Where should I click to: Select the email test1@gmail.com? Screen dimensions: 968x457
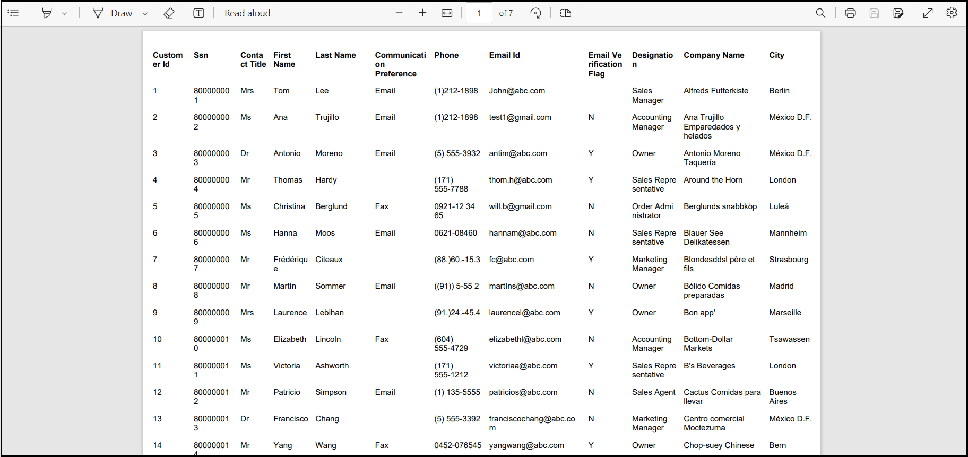tap(520, 117)
